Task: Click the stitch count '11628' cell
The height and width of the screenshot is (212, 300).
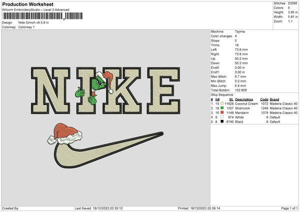Action: 229,103
